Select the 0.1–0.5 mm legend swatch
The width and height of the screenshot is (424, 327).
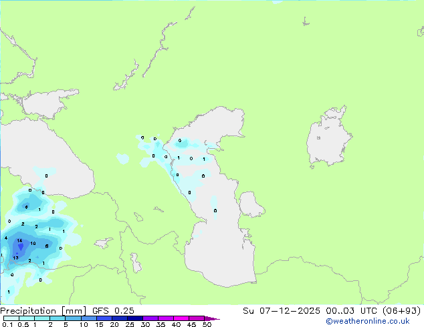pyautogui.click(x=11, y=318)
